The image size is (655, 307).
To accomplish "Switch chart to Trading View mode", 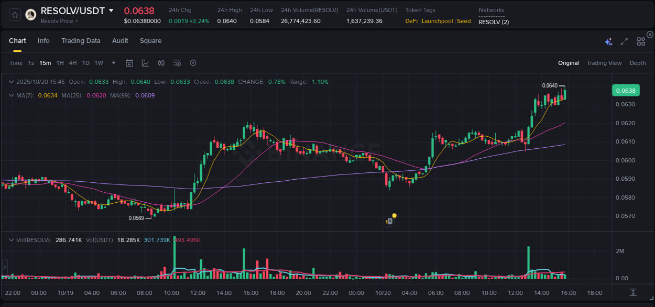I will click(604, 63).
